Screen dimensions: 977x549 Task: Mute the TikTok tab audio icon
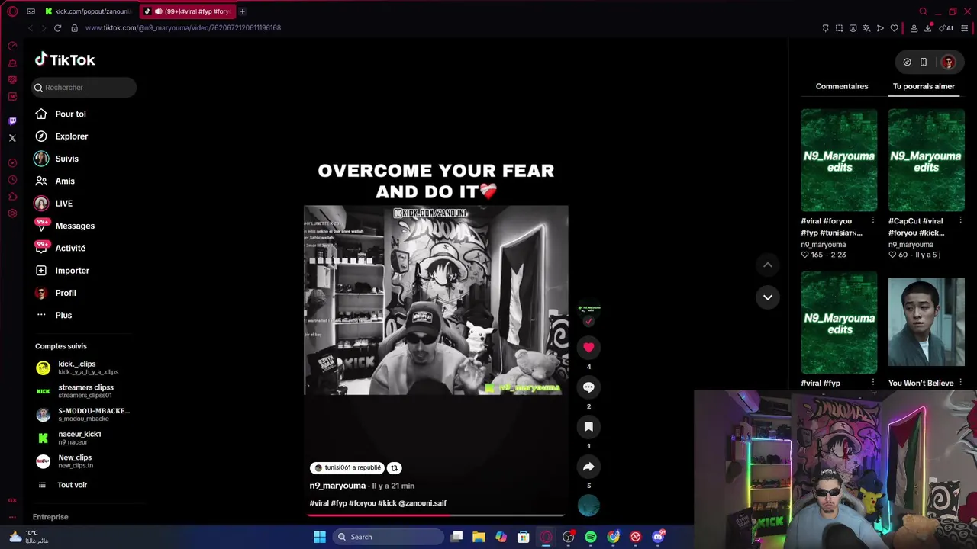[158, 11]
